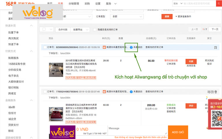Screen dimensions: 222x139
Task: Open Aliwangwang chat for order 778952449837993645
Action: click(x=131, y=92)
